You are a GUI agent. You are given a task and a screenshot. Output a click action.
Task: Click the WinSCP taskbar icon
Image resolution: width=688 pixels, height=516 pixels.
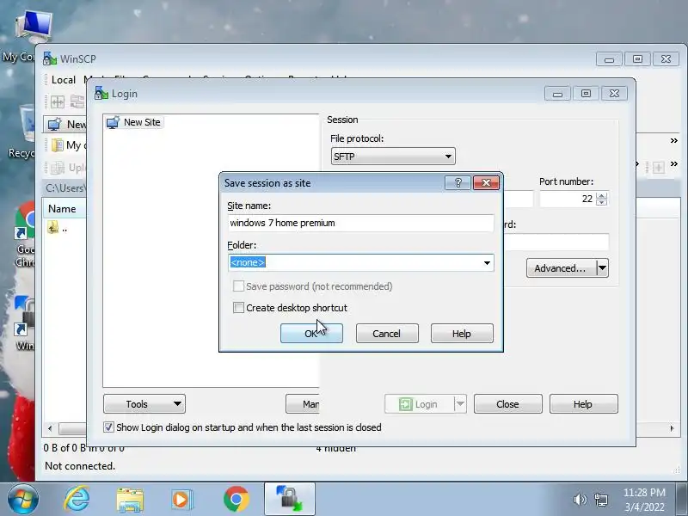290,500
